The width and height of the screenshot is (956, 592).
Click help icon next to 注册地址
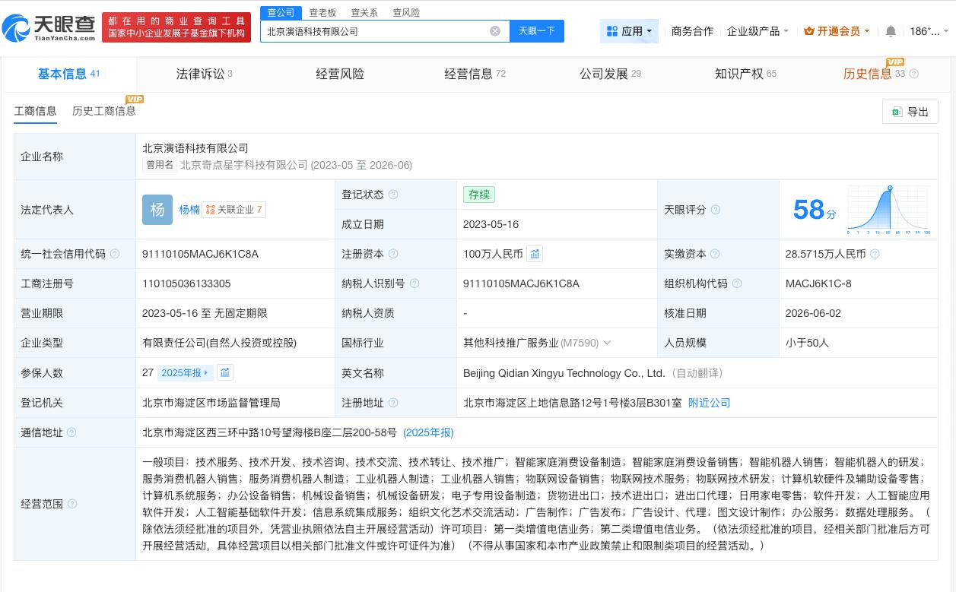coord(393,403)
